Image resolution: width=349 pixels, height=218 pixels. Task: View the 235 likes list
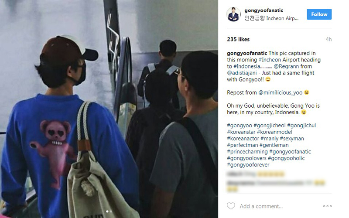(238, 39)
